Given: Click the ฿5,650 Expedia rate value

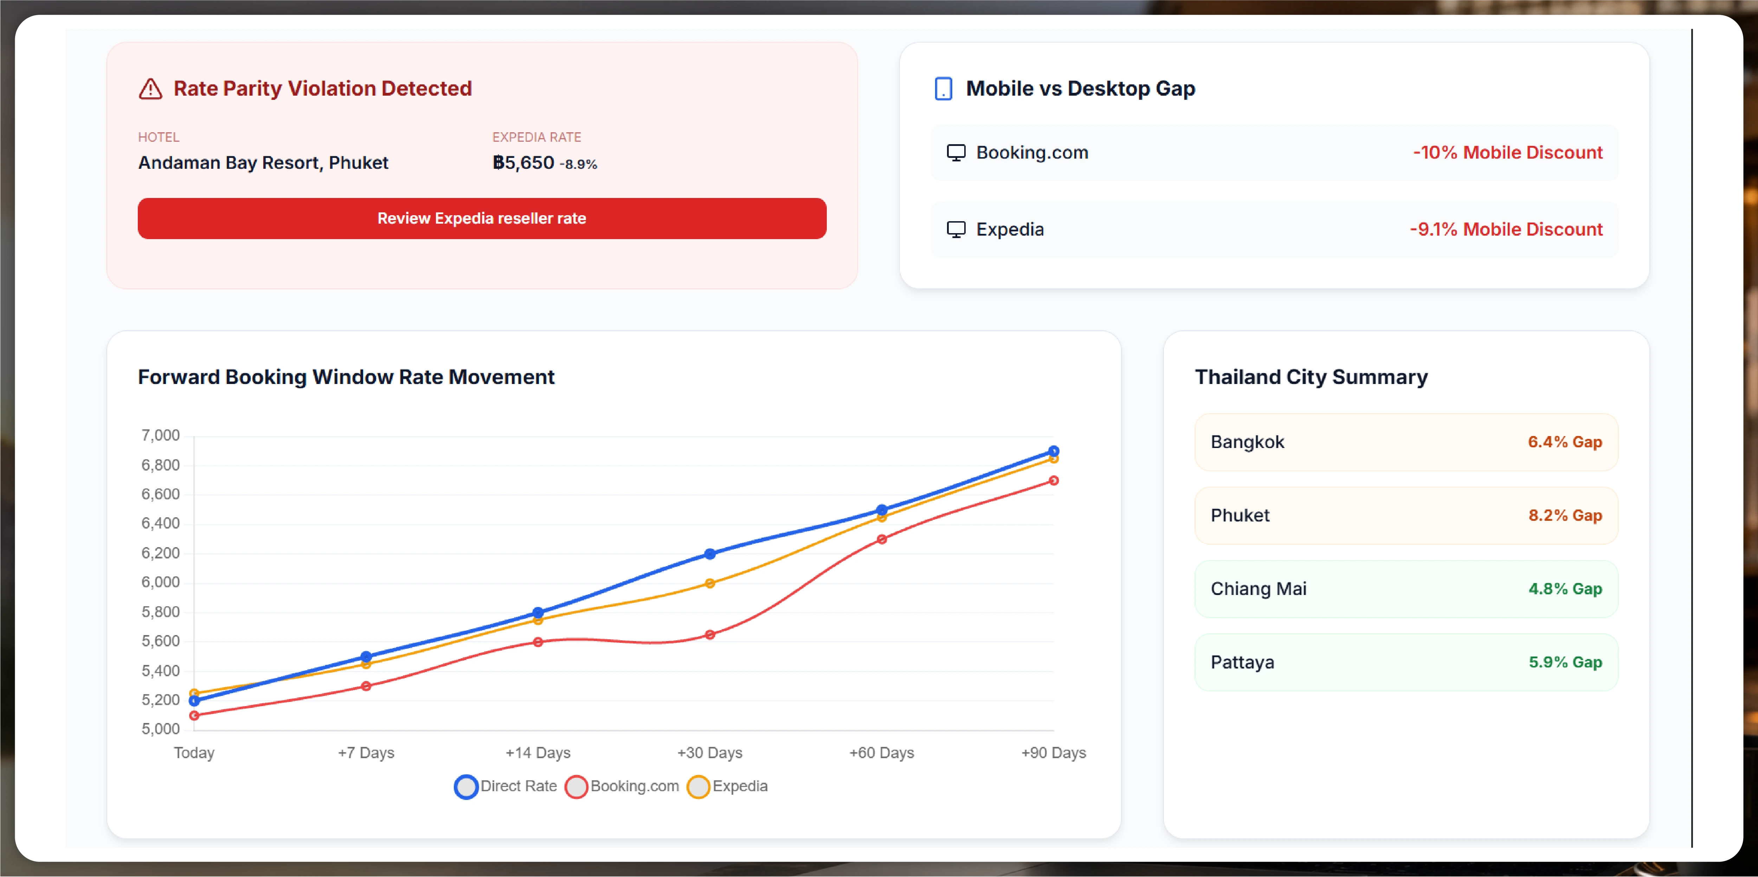Looking at the screenshot, I should point(523,163).
